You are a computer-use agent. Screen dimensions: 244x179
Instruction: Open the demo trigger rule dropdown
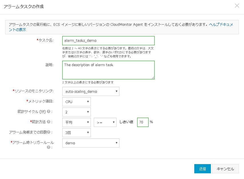(x=91, y=143)
